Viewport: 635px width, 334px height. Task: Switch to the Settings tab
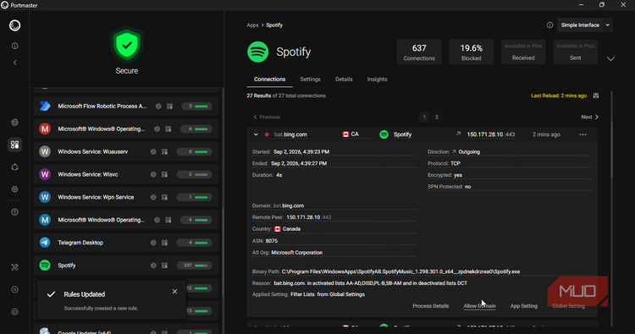(x=310, y=79)
